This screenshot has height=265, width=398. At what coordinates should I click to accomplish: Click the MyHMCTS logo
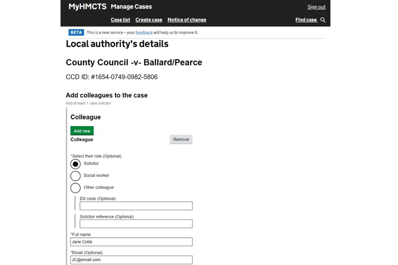pyautogui.click(x=87, y=7)
